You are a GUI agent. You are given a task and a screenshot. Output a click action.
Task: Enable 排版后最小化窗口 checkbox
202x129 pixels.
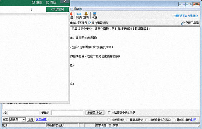point(147,120)
